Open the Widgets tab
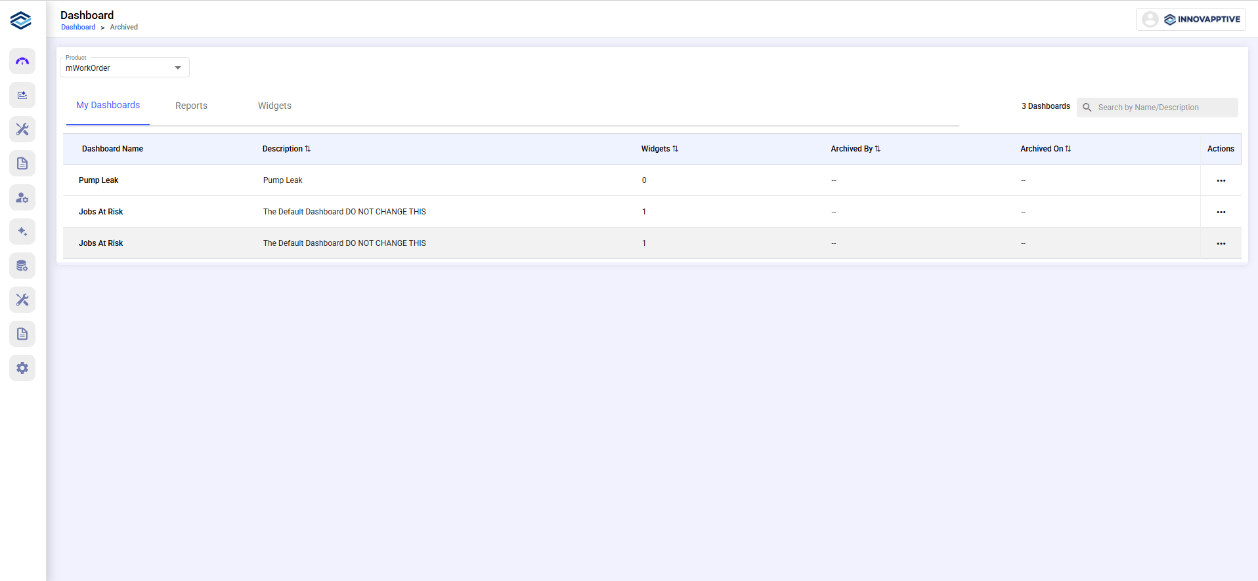 pyautogui.click(x=274, y=106)
